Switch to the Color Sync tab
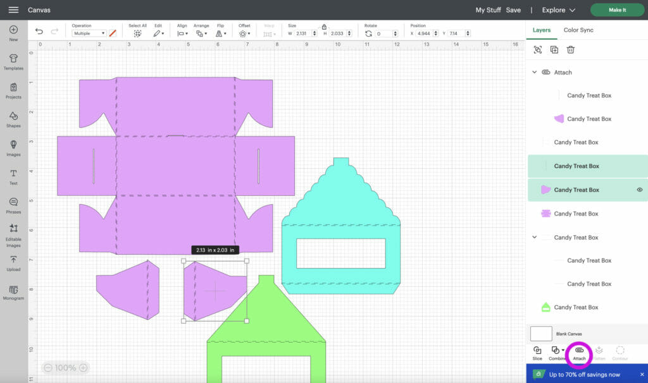The image size is (648, 383). (x=578, y=30)
